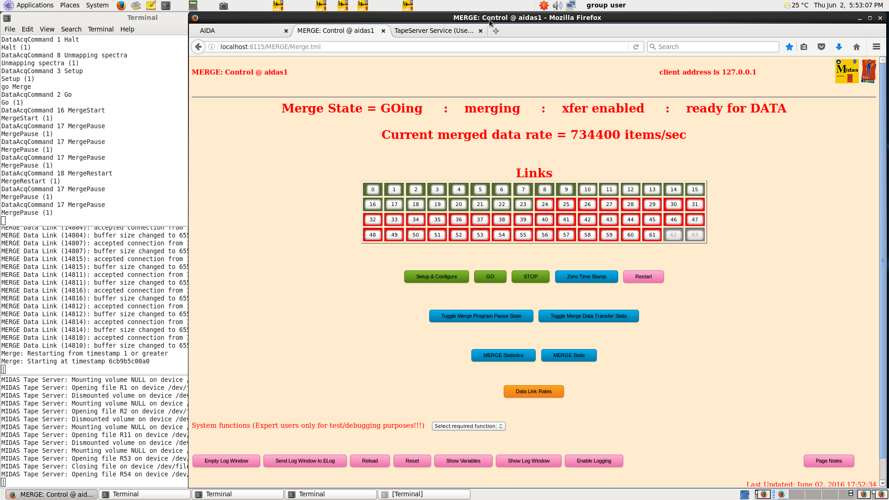The height and width of the screenshot is (500, 889).
Task: Click the Data Link Rates button
Action: [533, 392]
